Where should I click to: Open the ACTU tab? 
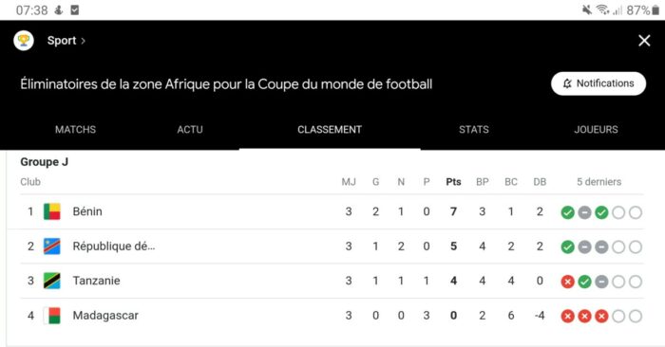click(190, 130)
